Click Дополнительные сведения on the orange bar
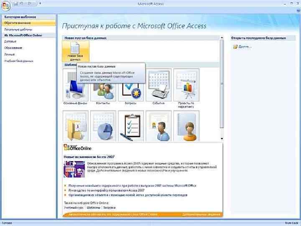The image size is (301, 226). [x=201, y=214]
